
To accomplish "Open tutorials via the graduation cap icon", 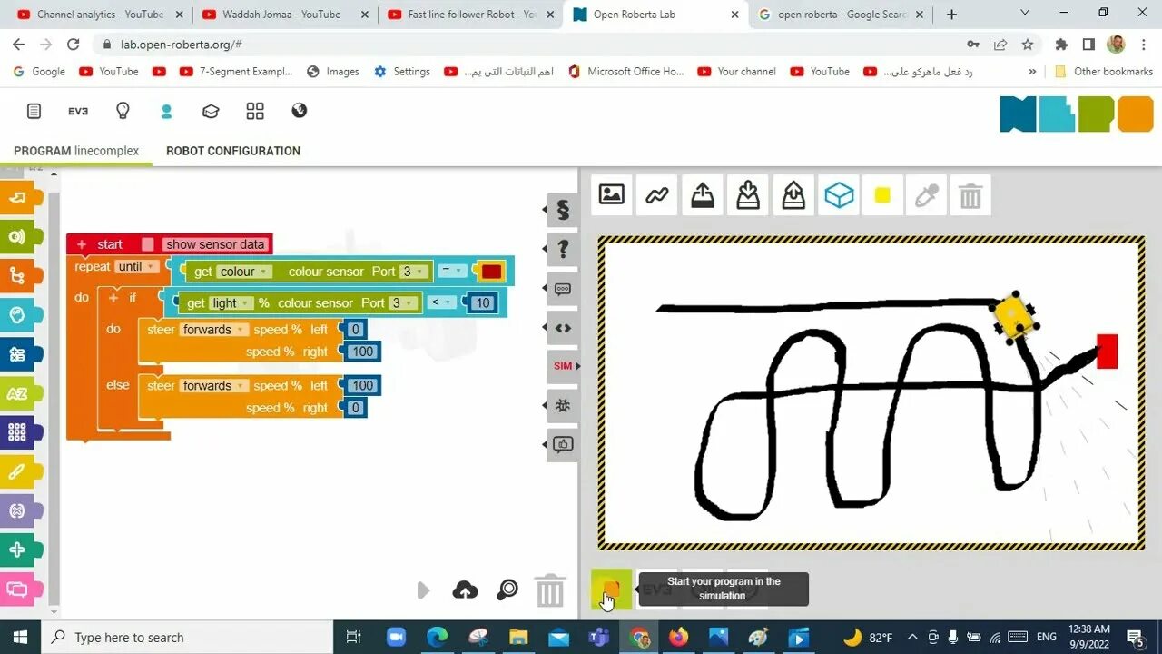I will pyautogui.click(x=211, y=111).
